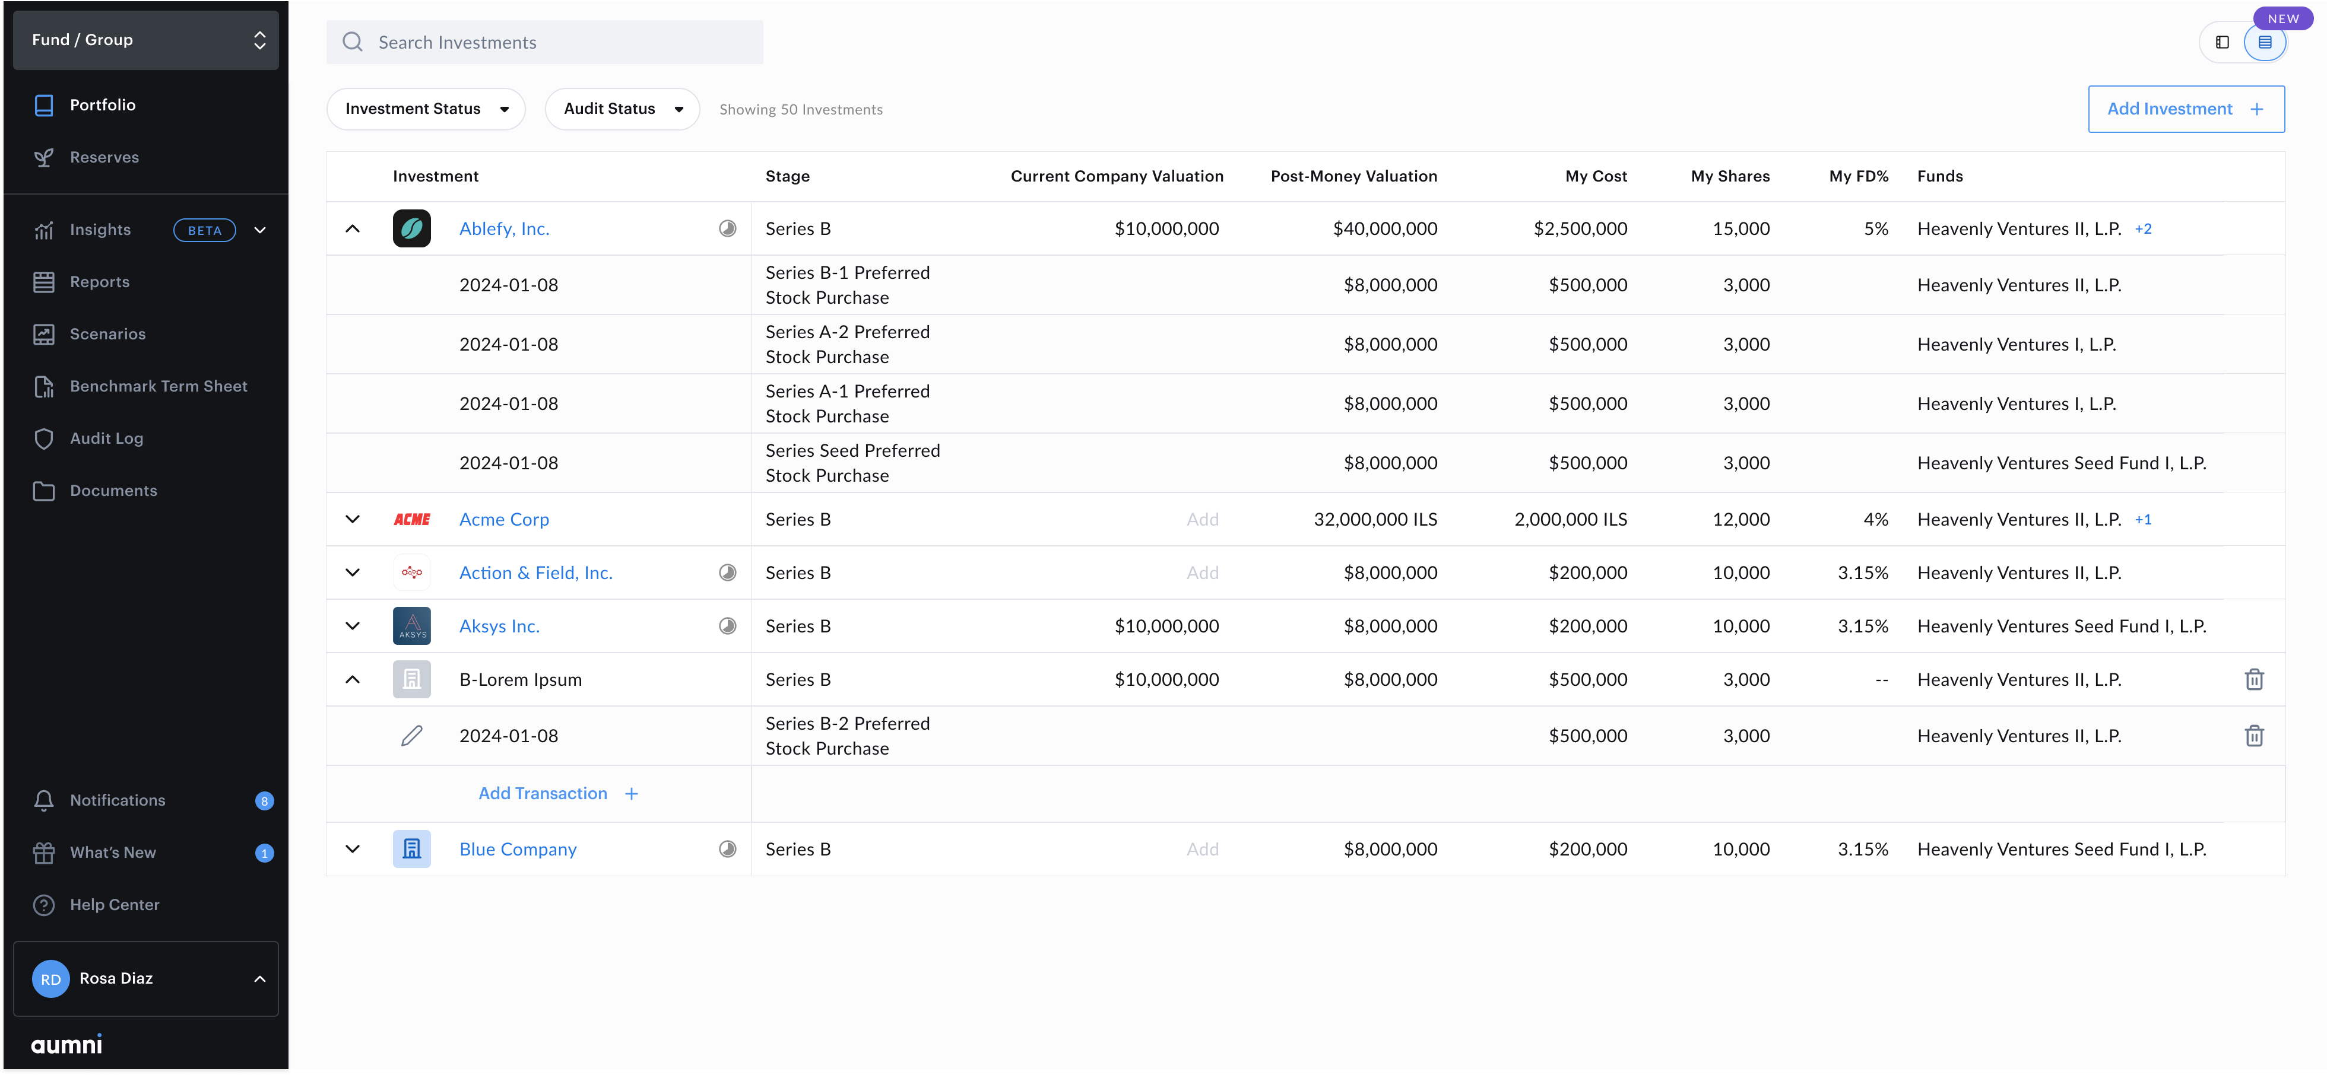Open the Ablefy, Inc. link
The height and width of the screenshot is (1075, 2327).
[504, 229]
